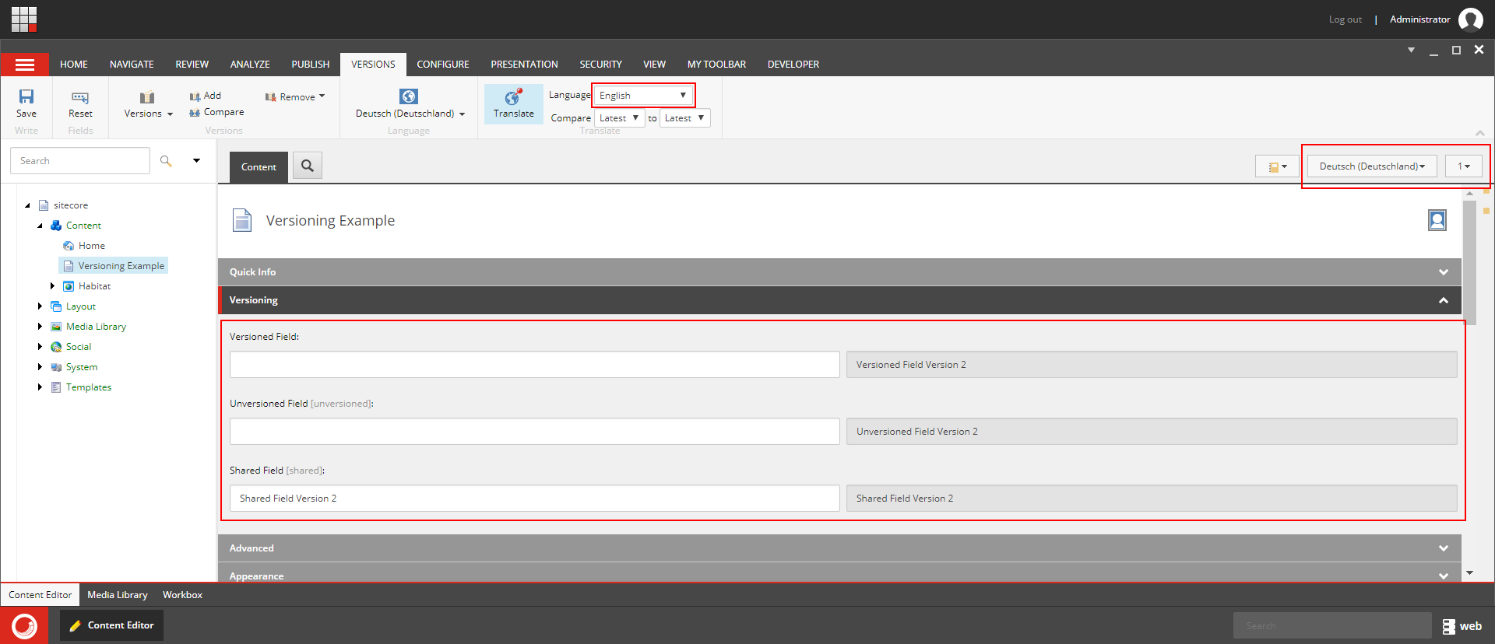Open the REVIEW ribbon tab

click(192, 65)
